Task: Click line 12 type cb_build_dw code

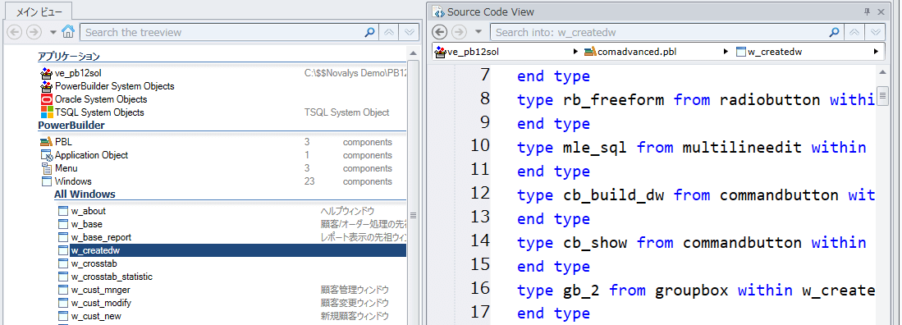Action: coord(696,195)
